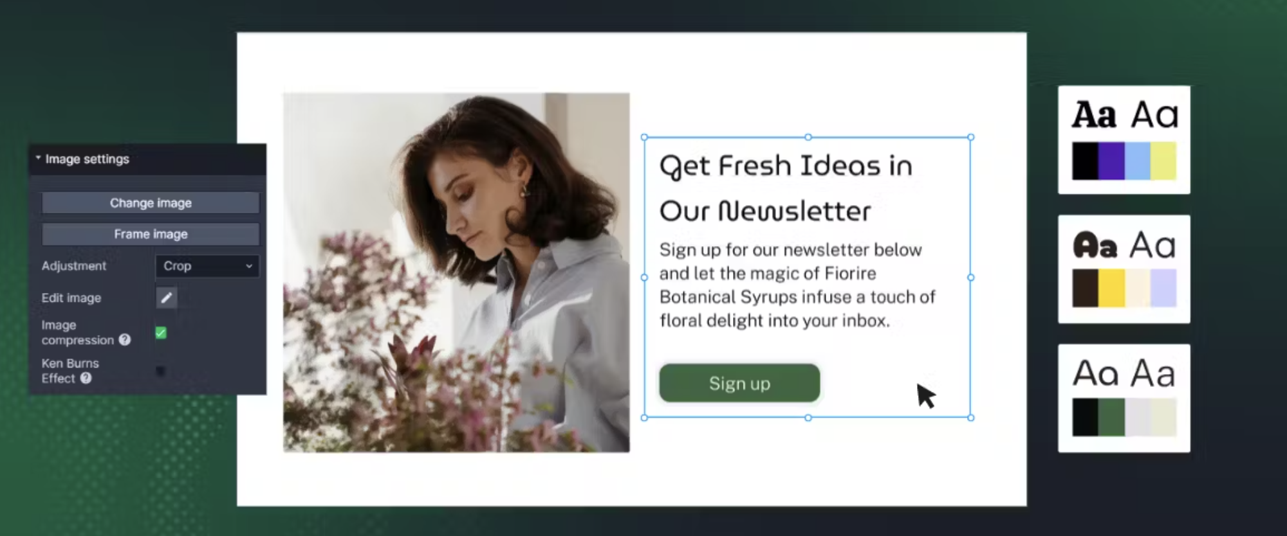
Task: Open the Ken Burns Effect help icon
Action: point(86,379)
